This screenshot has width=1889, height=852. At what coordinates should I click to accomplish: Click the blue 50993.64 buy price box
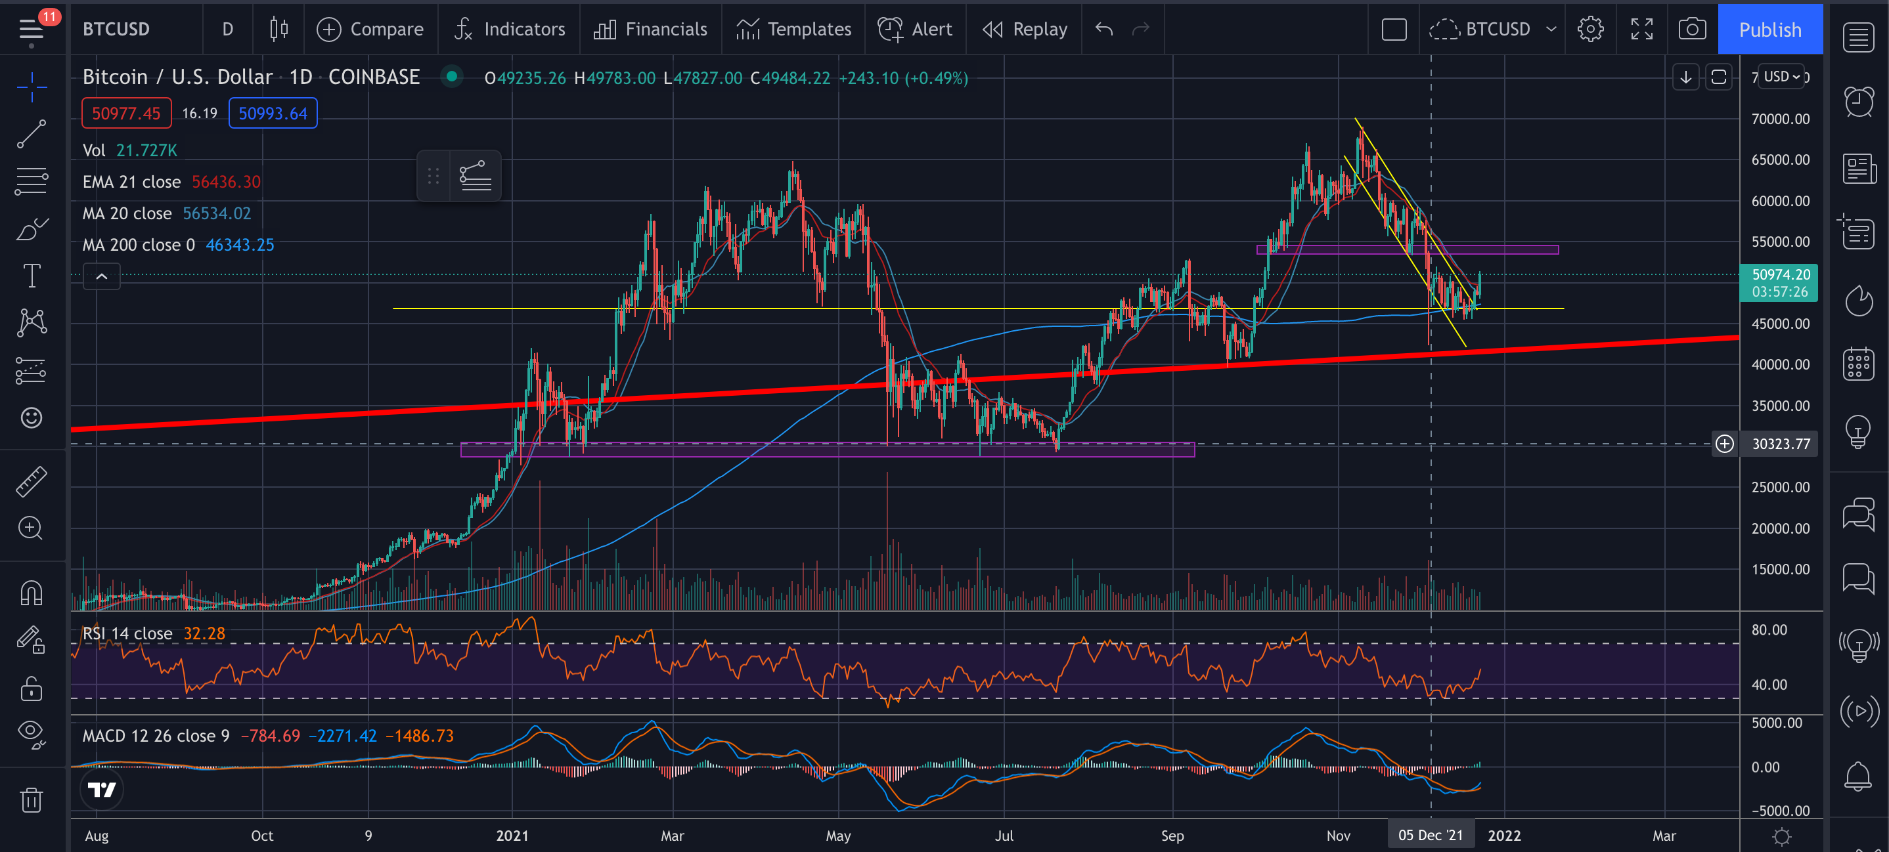[273, 114]
